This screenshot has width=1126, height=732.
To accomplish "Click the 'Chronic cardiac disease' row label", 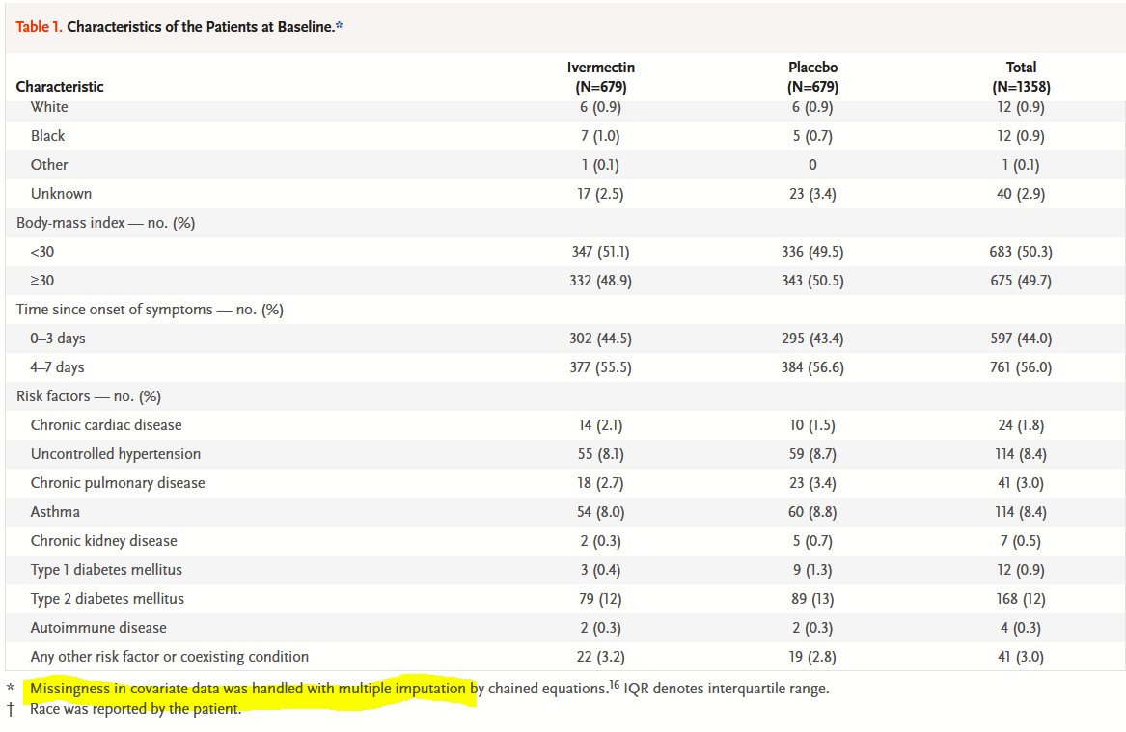I will [106, 425].
